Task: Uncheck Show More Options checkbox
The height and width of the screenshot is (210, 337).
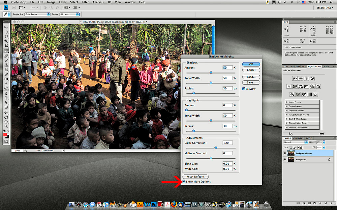Action: pos(184,182)
